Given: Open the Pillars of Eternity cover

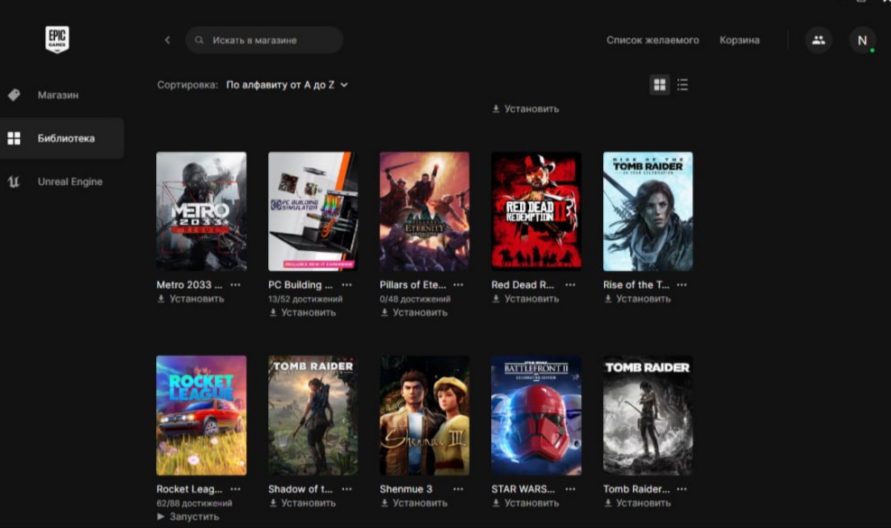Looking at the screenshot, I should pos(424,211).
